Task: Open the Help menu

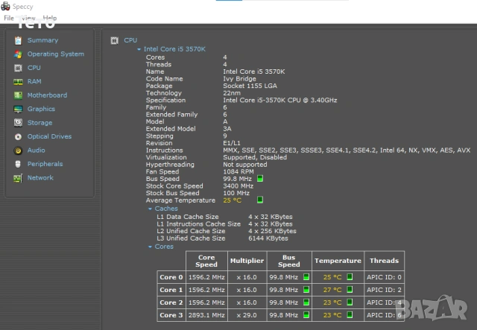Action: tap(49, 17)
